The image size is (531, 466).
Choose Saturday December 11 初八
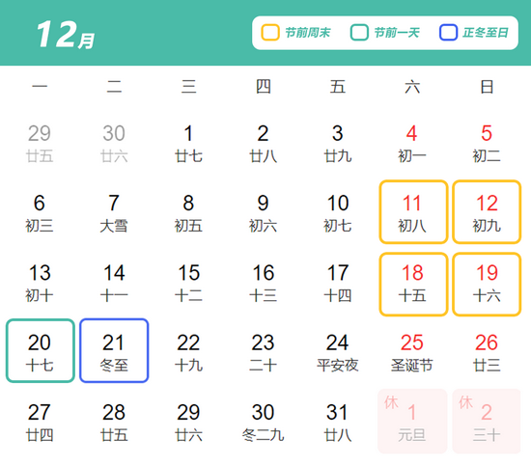(x=413, y=212)
